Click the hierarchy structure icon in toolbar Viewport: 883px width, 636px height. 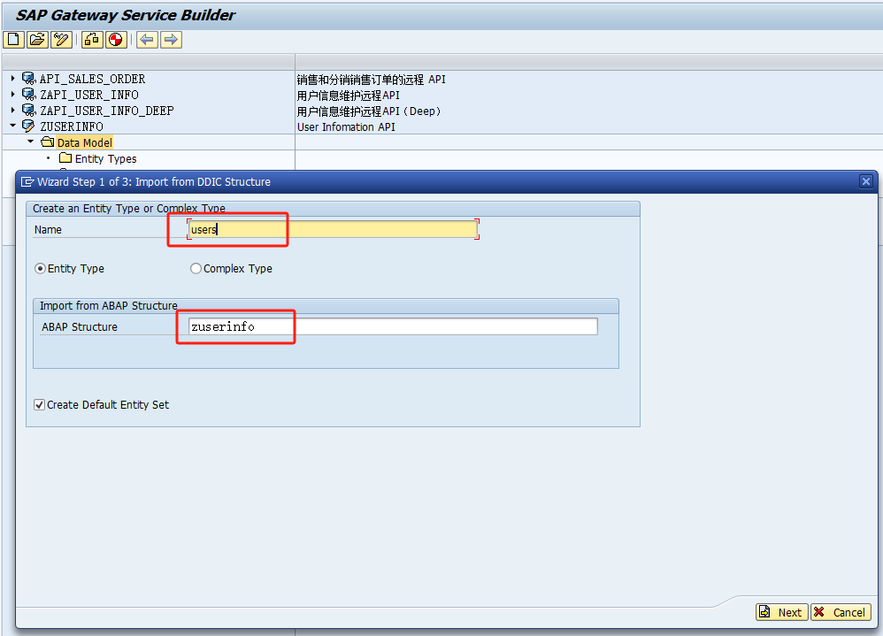(x=91, y=39)
